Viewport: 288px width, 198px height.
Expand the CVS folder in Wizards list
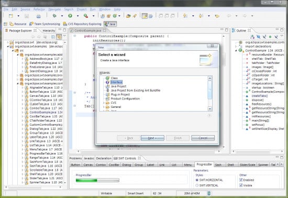tap(104, 103)
